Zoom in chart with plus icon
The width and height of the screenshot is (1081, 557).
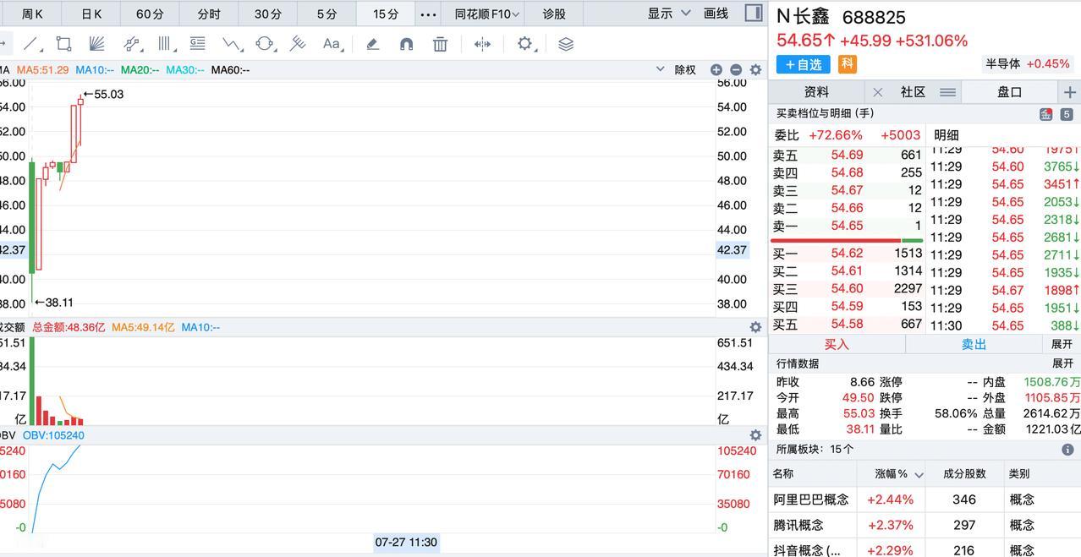coord(716,70)
